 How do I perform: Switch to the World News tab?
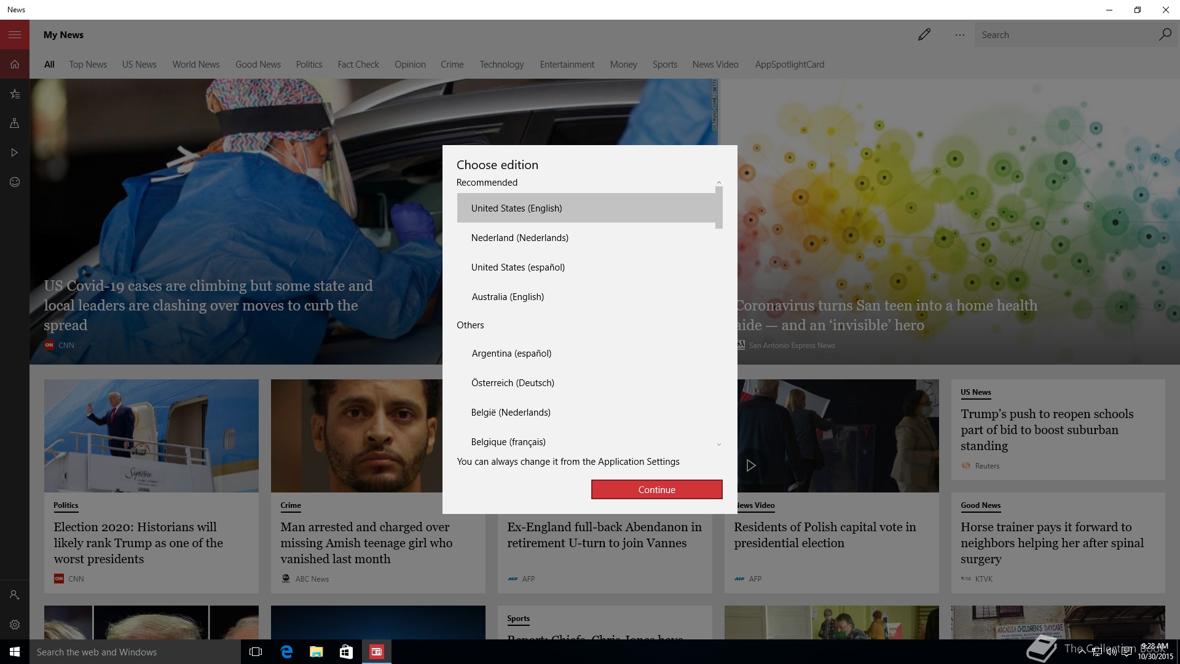pos(196,65)
